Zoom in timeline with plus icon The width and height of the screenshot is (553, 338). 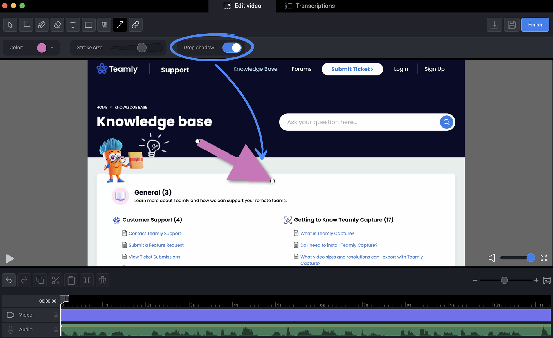[536, 280]
